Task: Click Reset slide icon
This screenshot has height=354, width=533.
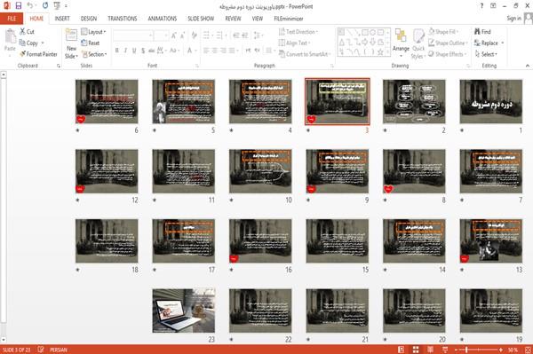Action: coord(84,43)
